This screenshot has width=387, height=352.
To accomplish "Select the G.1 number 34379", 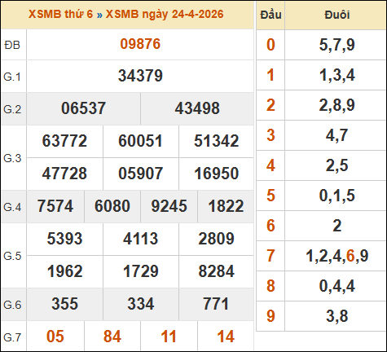I will pos(140,76).
